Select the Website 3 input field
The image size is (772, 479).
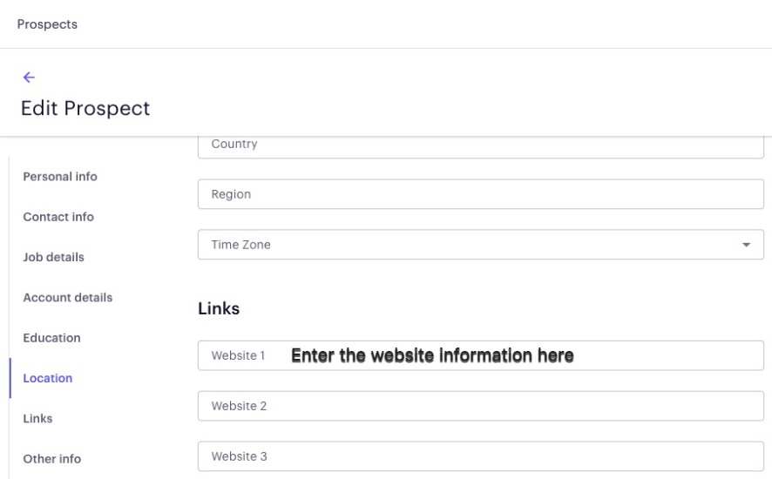coord(480,456)
